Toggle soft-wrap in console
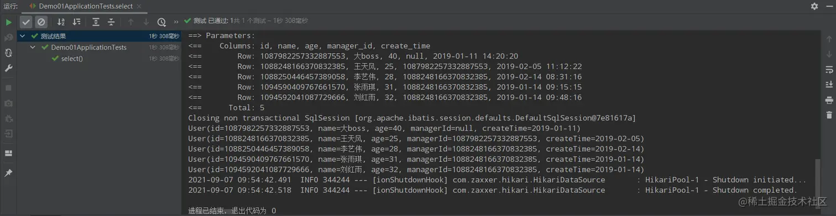 click(829, 70)
